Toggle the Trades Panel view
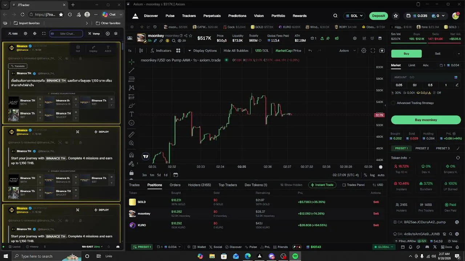This screenshot has height=261, width=465. [353, 185]
